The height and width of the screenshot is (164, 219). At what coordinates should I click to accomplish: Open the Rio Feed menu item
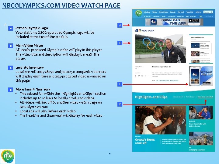(181, 12)
